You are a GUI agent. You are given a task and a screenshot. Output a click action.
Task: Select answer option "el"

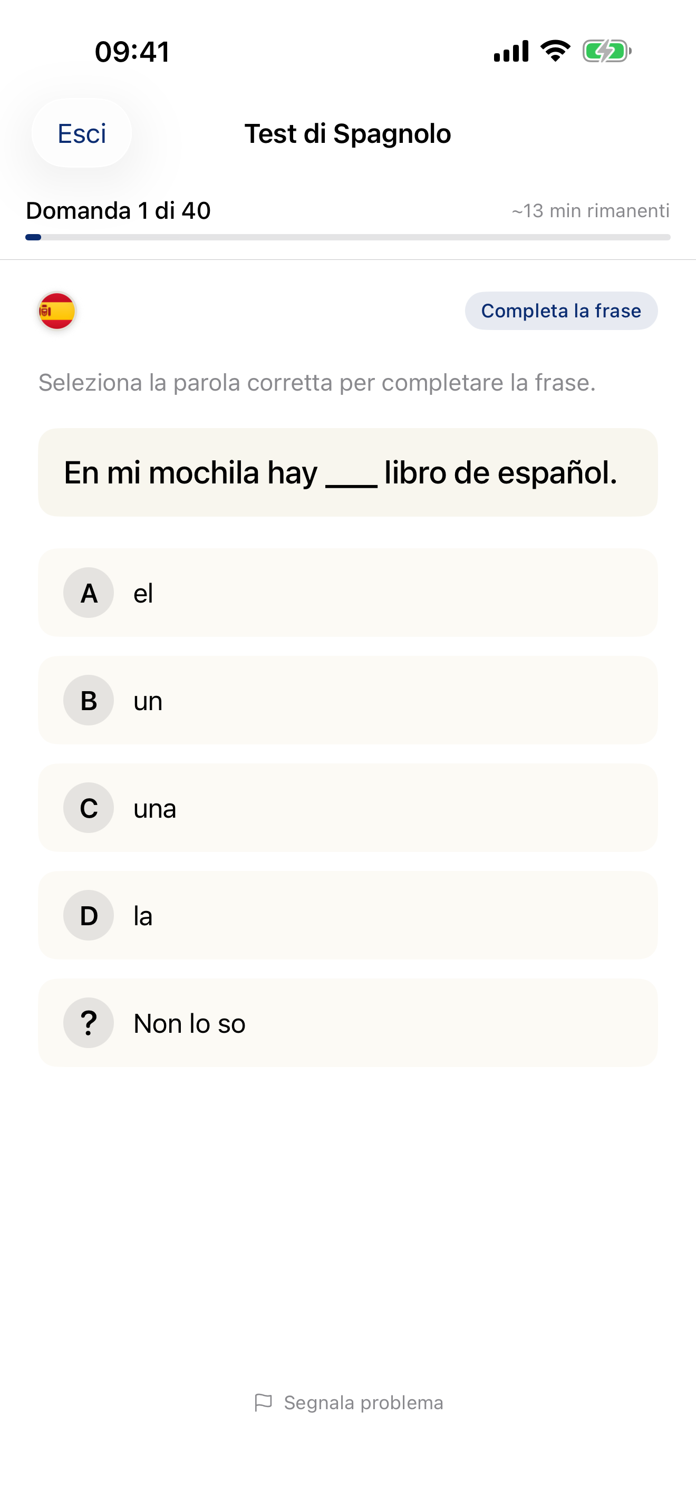coord(347,593)
